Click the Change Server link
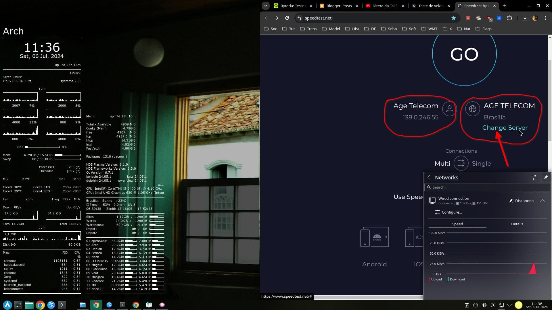This screenshot has width=552, height=310. (505, 128)
